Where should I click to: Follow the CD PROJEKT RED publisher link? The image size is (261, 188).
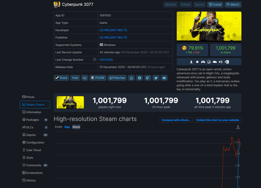(111, 38)
